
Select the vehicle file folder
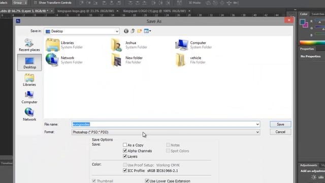point(191,60)
